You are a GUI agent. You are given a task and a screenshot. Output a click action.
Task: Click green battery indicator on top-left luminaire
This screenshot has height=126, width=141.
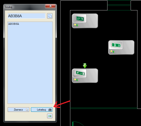click(77, 25)
